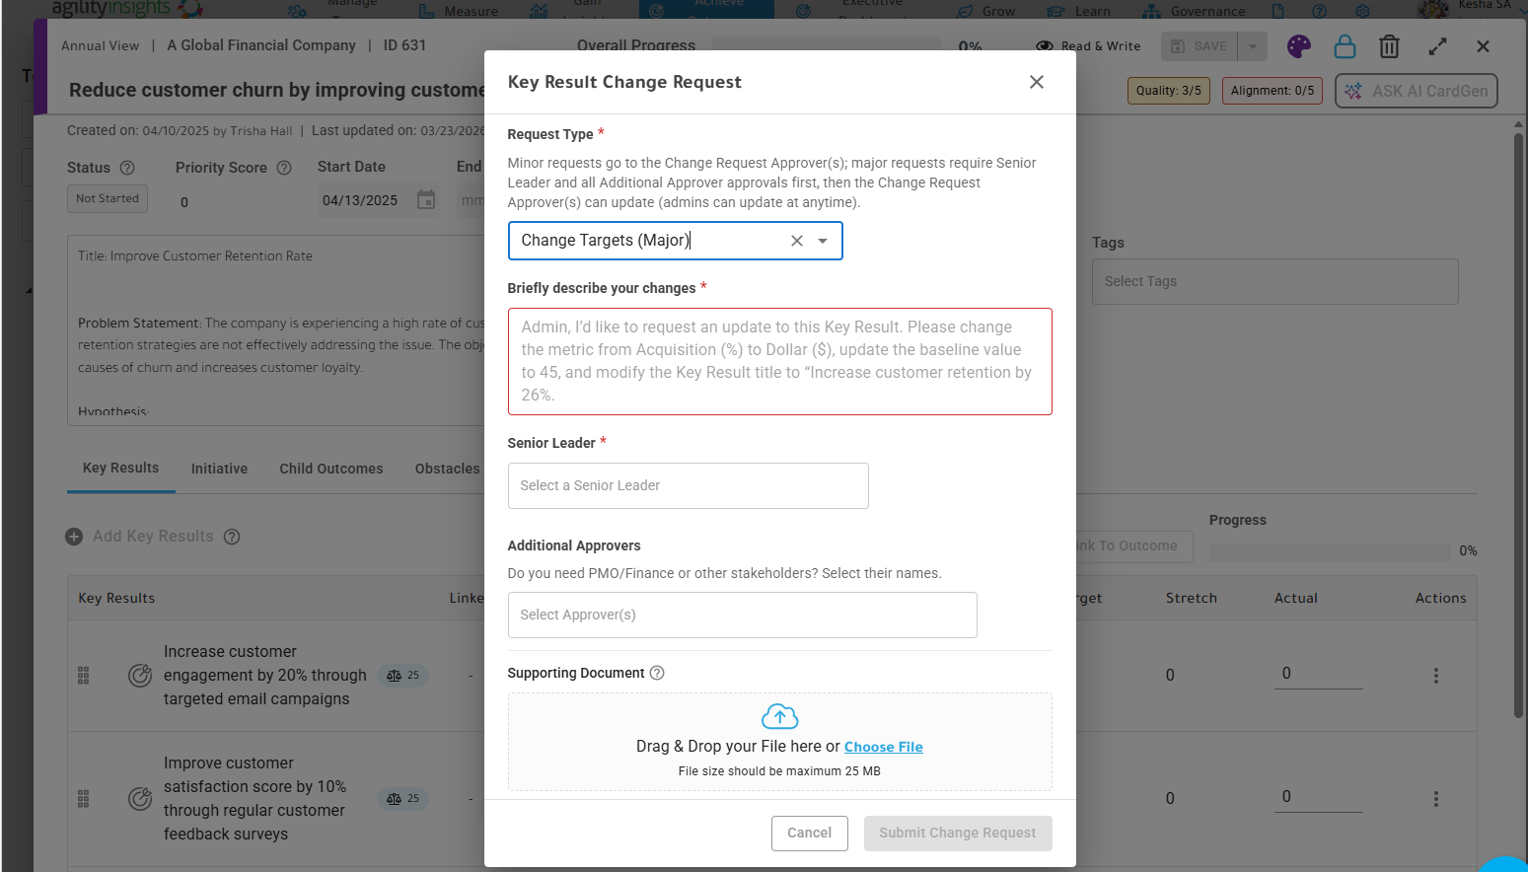Click the Annual View breadcrumb
The image size is (1528, 872).
pos(100,45)
